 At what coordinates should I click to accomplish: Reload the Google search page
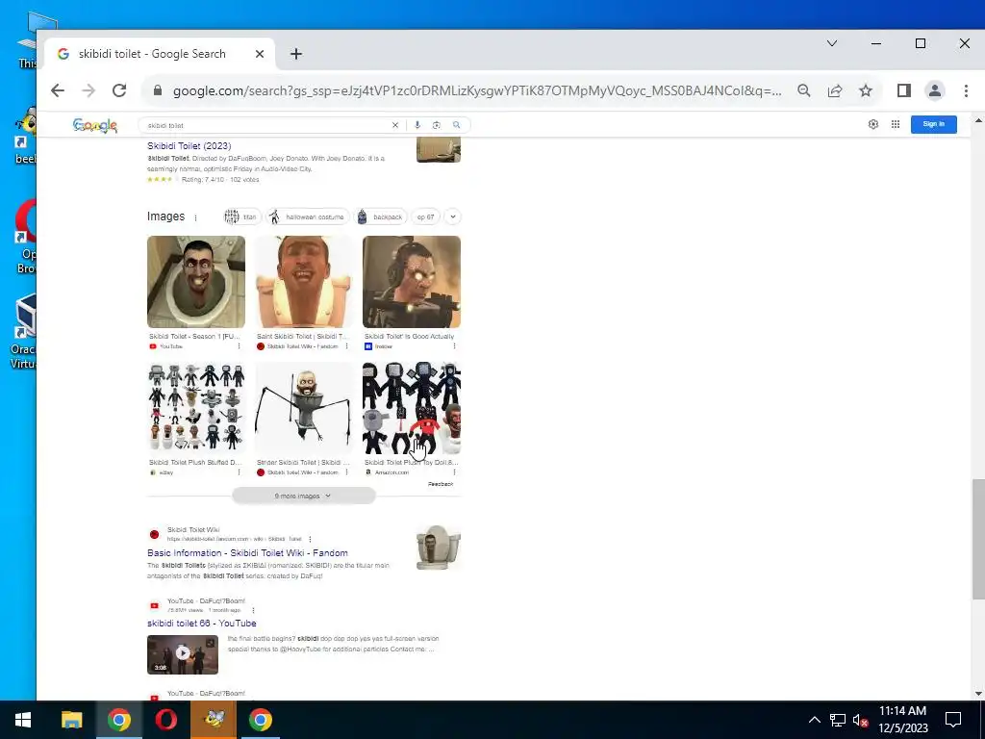[119, 90]
